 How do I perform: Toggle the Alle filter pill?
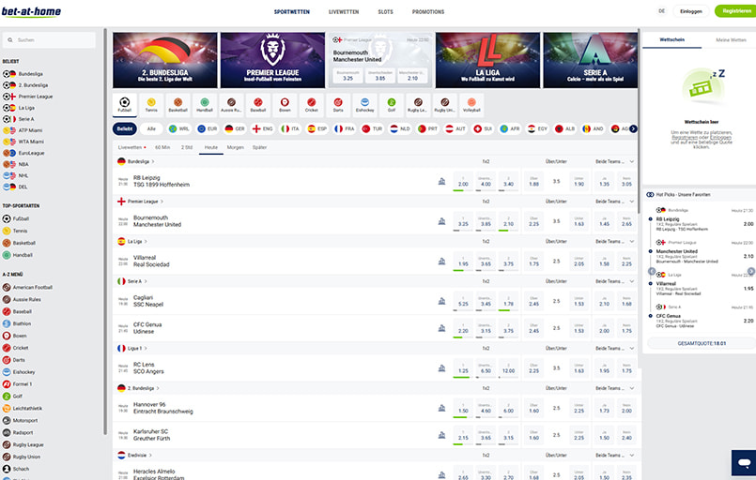[x=151, y=129]
